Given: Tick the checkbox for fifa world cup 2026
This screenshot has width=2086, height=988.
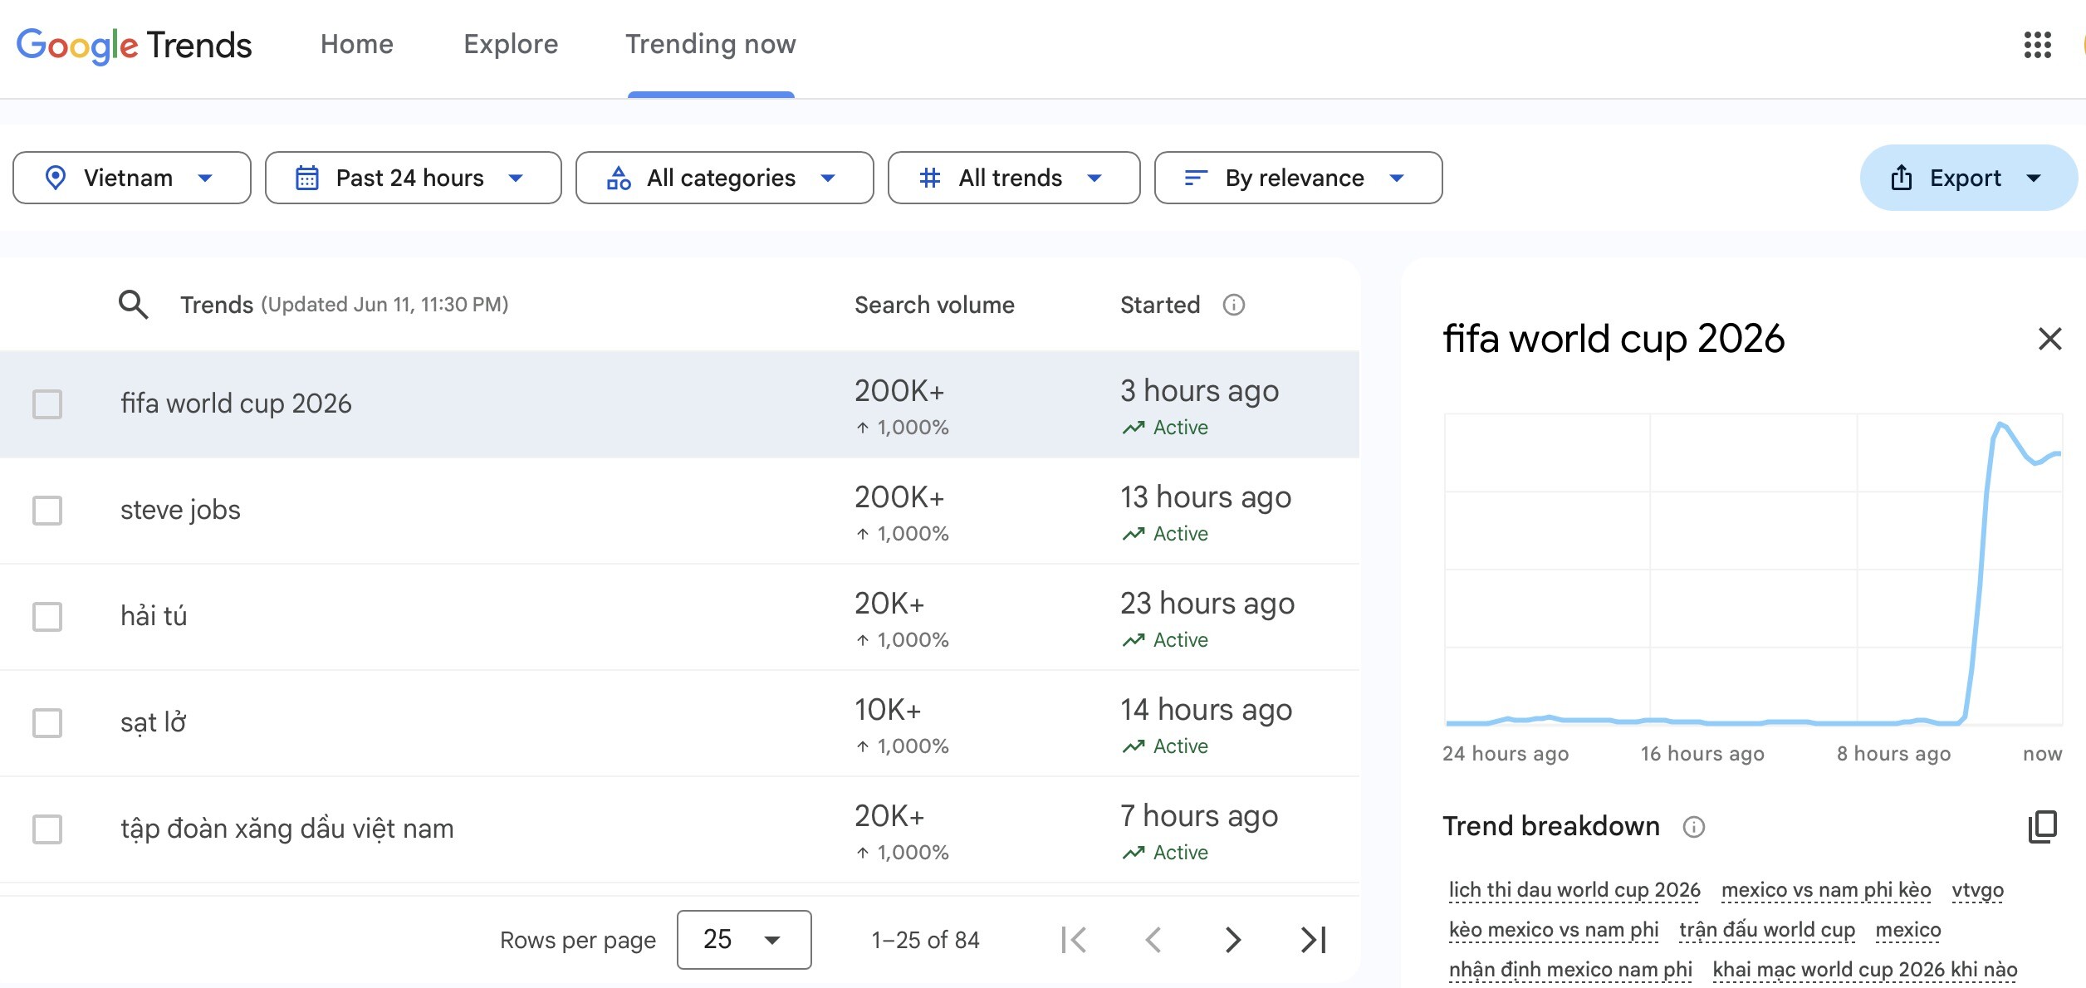Looking at the screenshot, I should [x=47, y=404].
